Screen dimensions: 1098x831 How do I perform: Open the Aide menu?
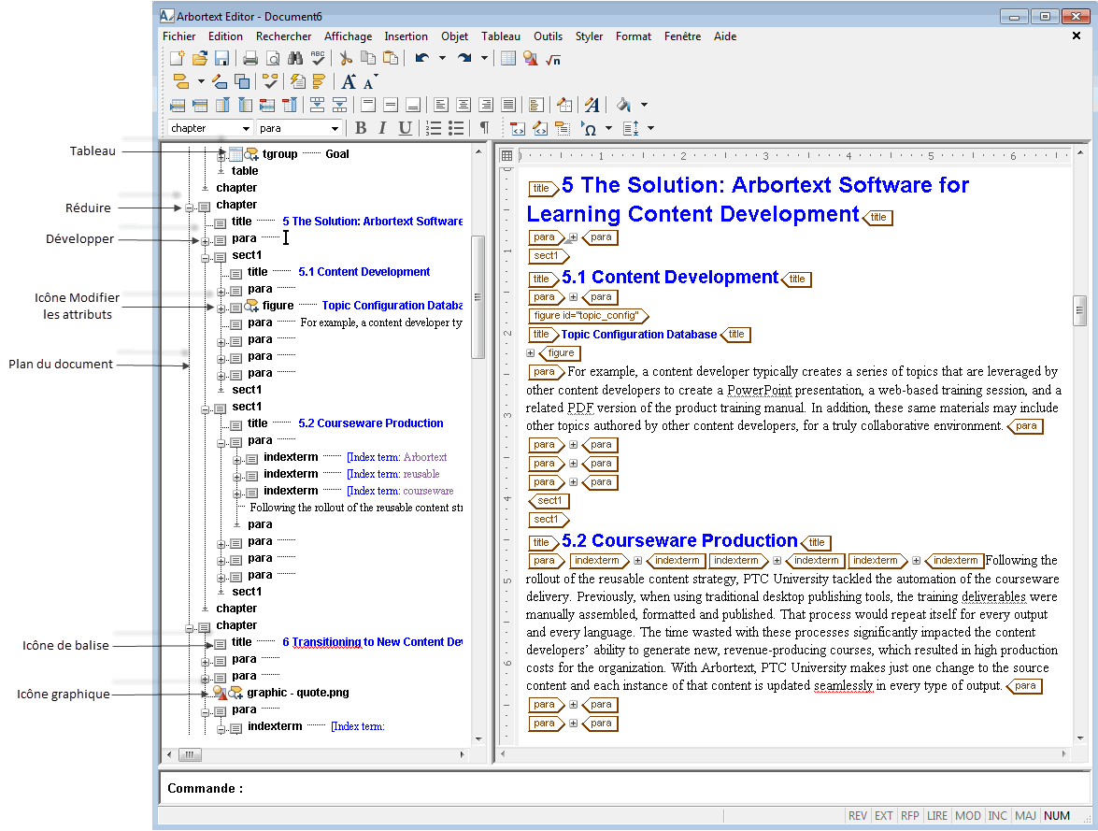[x=725, y=36]
